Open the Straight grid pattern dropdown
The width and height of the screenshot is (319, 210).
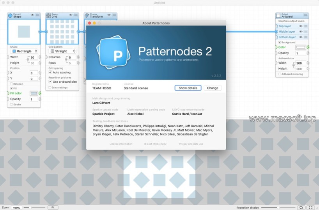(62, 51)
